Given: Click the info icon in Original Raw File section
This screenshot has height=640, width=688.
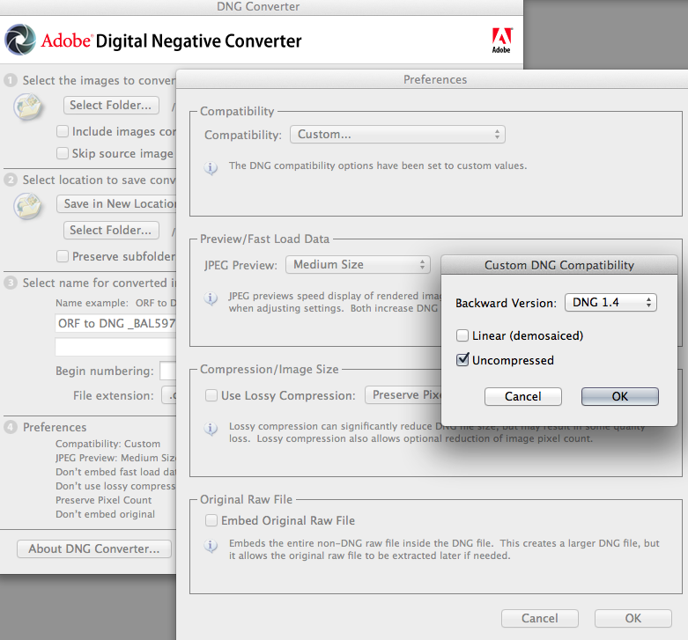Looking at the screenshot, I should 211,546.
